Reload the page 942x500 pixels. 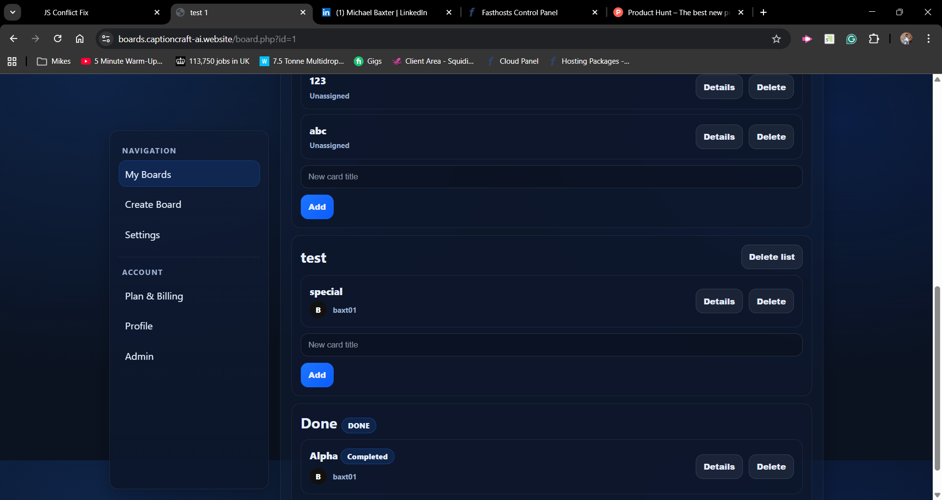(57, 39)
